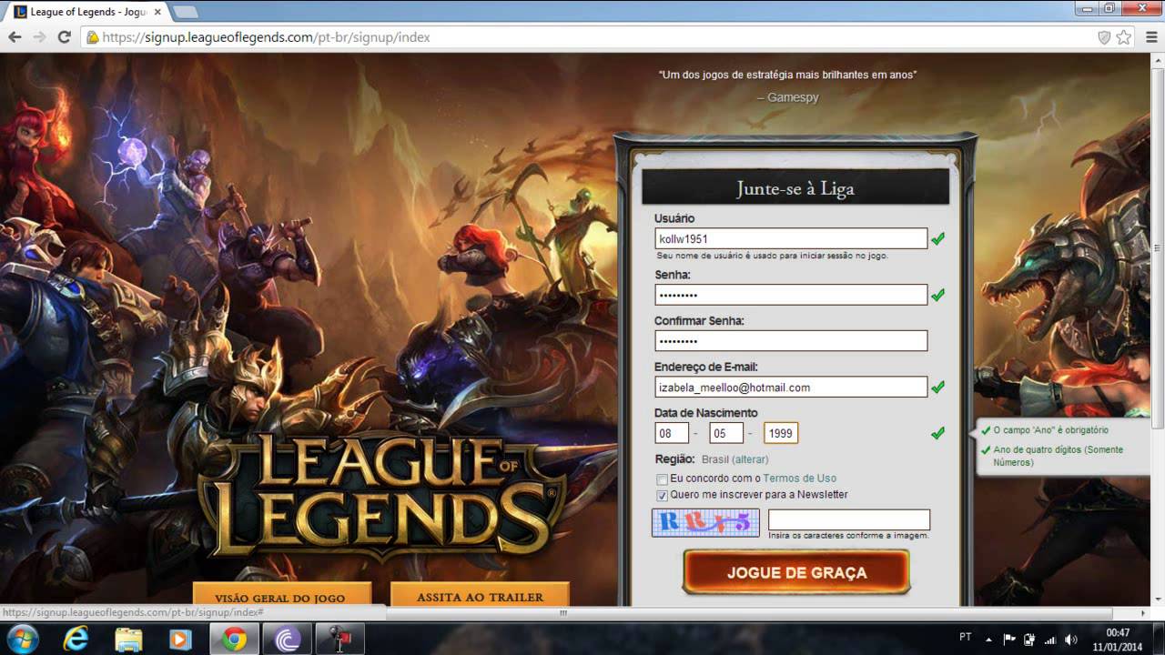Click the battery power tray icon
Screen dimensions: 1165x655
[1029, 640]
